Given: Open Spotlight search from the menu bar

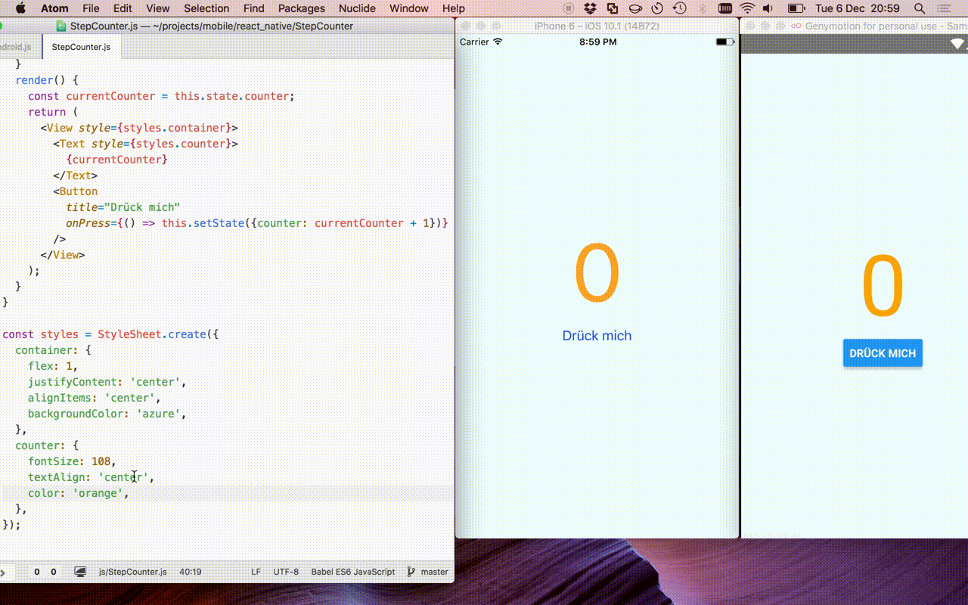Looking at the screenshot, I should (919, 8).
